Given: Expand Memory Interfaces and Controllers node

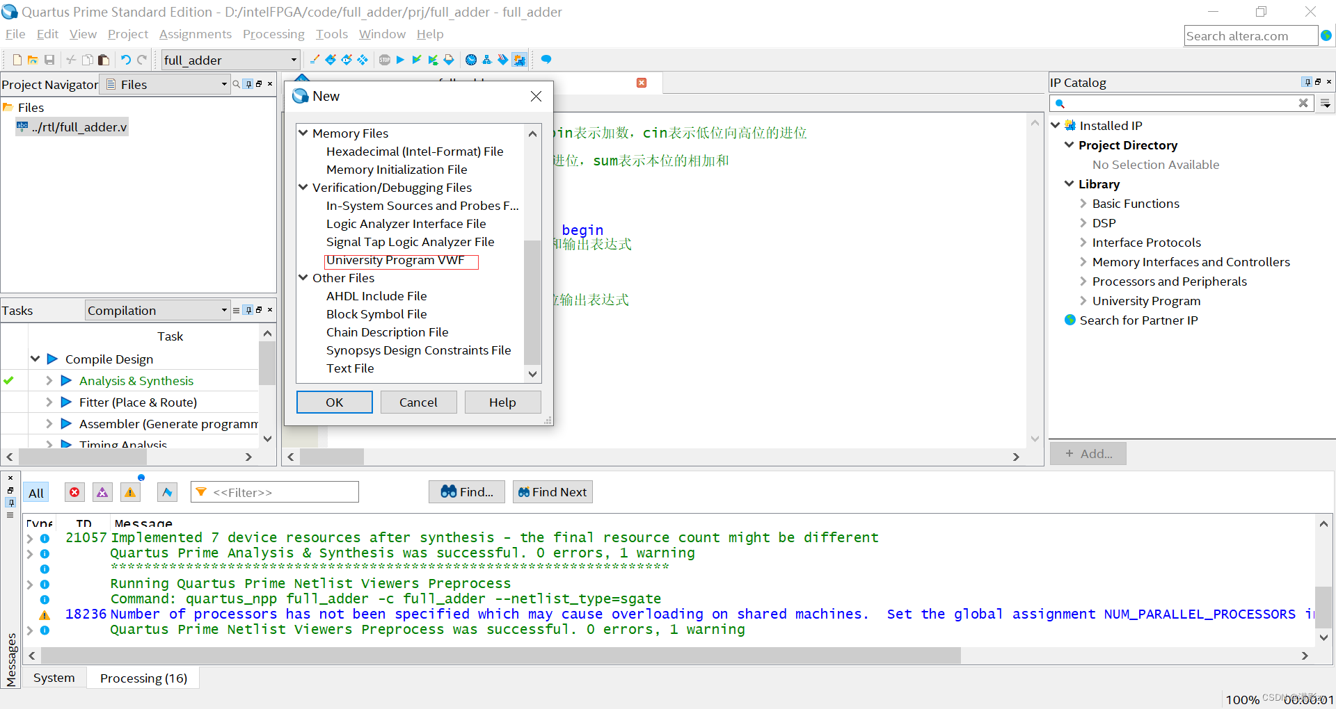Looking at the screenshot, I should point(1083,262).
